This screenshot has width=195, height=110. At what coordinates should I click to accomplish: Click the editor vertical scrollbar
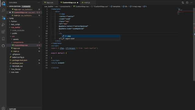click(x=194, y=44)
